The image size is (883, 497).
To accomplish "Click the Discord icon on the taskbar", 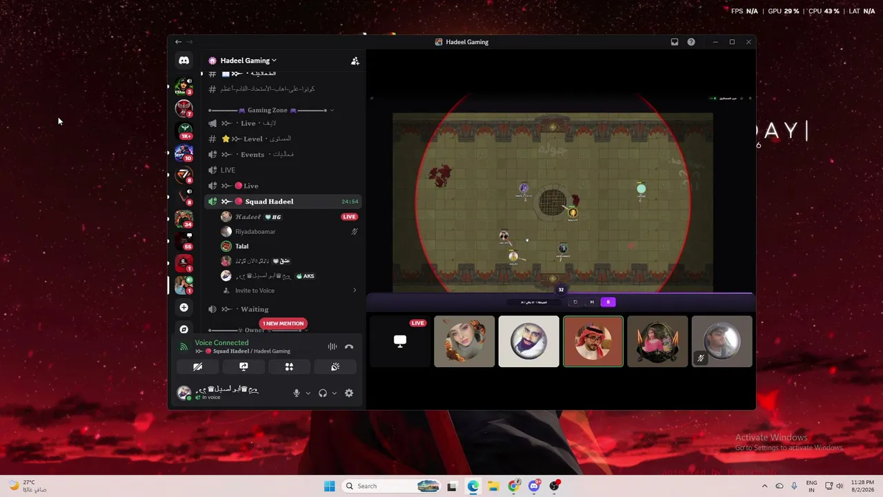I will tap(534, 486).
